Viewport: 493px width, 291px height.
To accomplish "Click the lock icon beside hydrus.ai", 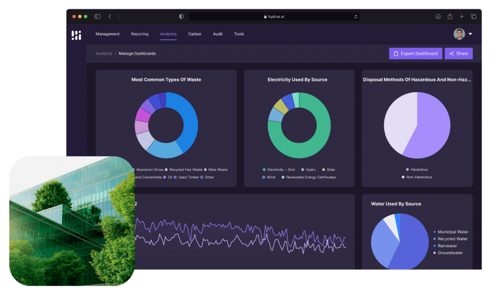I will (265, 17).
